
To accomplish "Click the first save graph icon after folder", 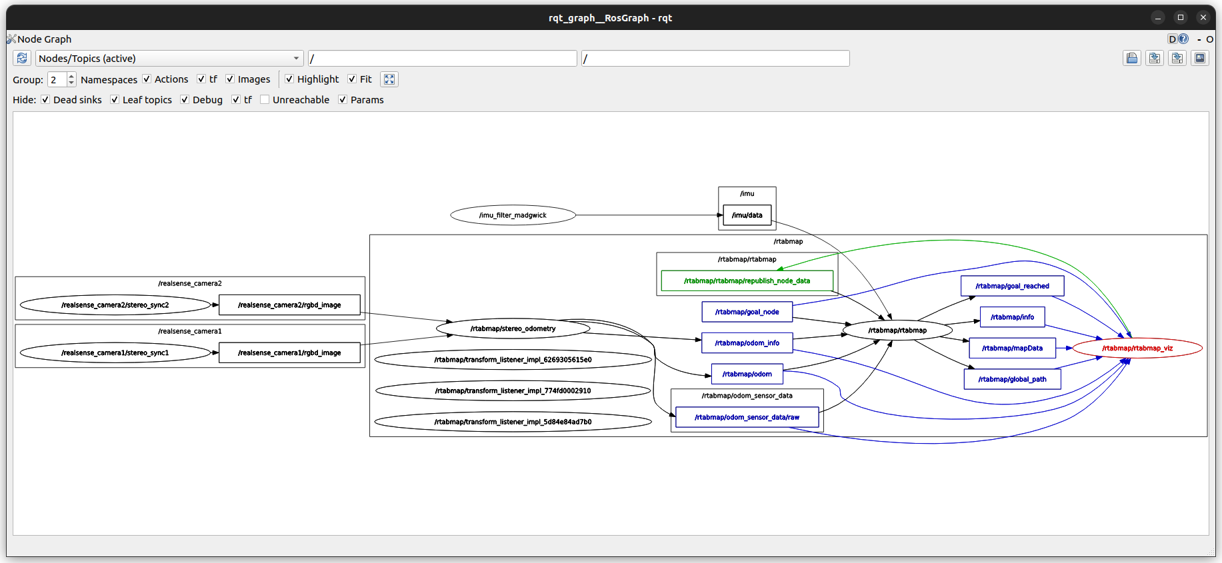I will (x=1155, y=59).
